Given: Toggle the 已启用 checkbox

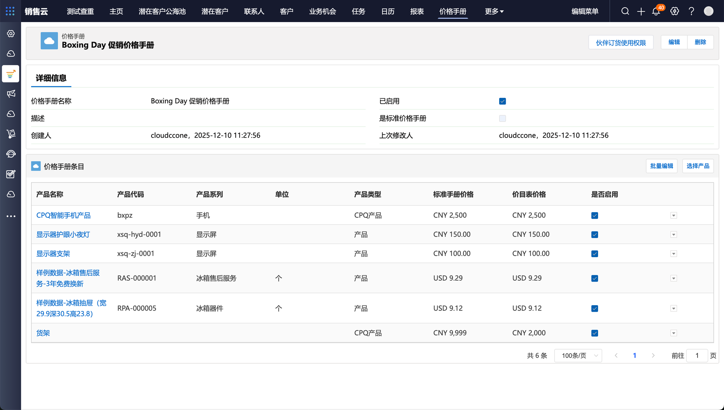Looking at the screenshot, I should pyautogui.click(x=502, y=101).
